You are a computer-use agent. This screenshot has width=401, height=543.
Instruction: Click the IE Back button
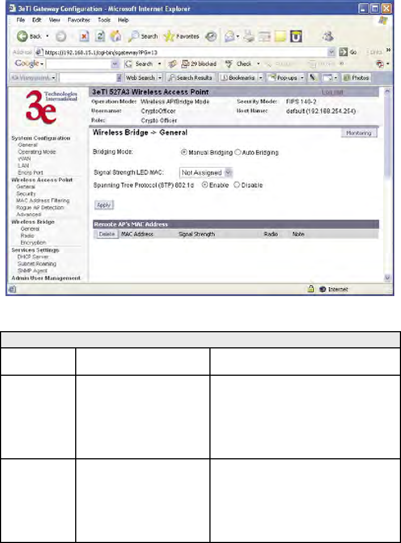(x=29, y=36)
